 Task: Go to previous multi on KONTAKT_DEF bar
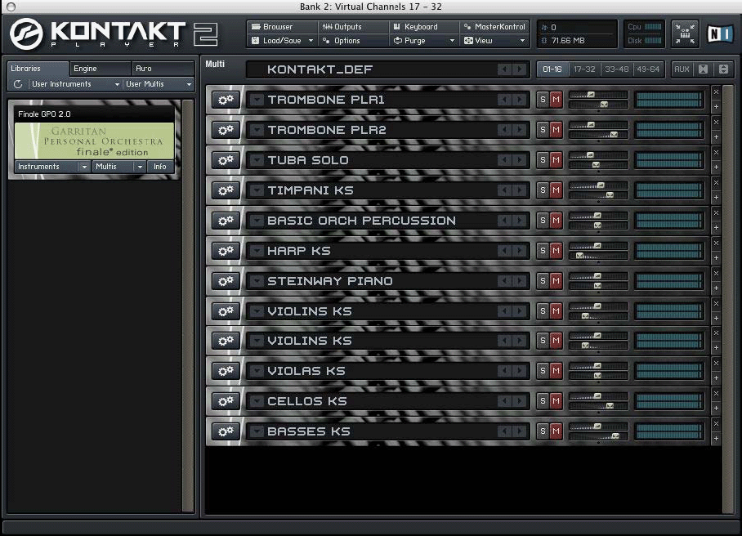504,69
